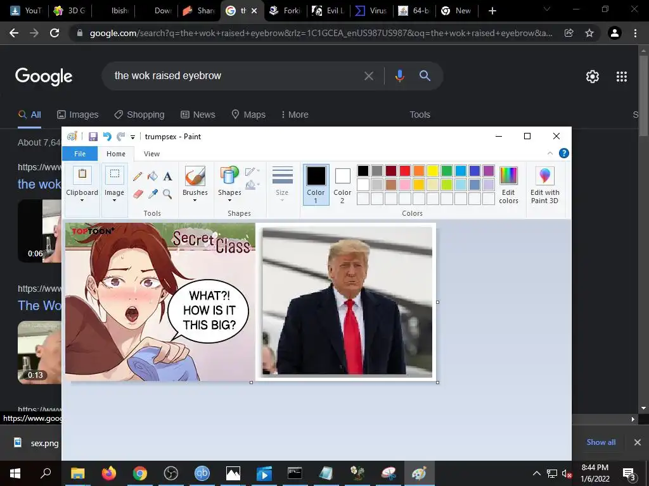The image size is (649, 486).
Task: Pick the yellow color swatch
Action: (x=432, y=171)
